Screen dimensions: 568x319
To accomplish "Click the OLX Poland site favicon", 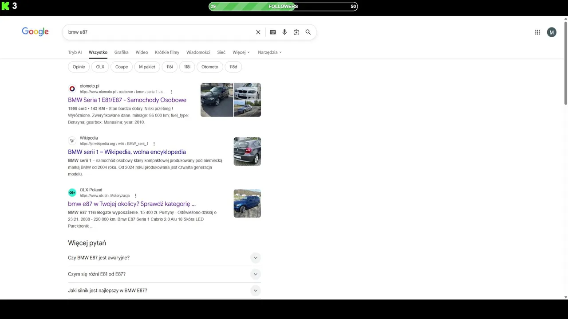I will click(x=72, y=192).
